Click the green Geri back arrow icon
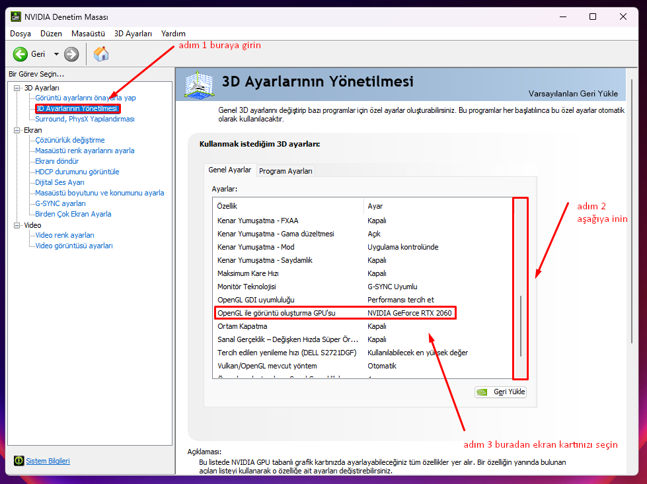The width and height of the screenshot is (647, 484). (x=20, y=54)
